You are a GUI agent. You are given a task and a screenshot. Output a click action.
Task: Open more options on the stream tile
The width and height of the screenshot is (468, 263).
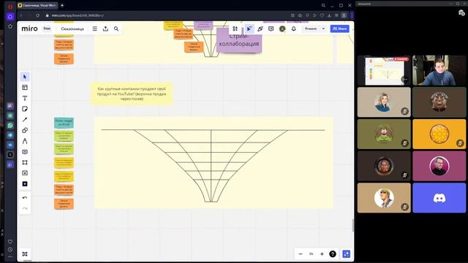(x=404, y=80)
